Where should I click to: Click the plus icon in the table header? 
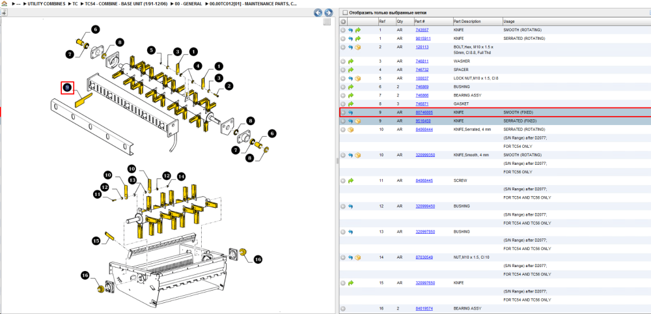[x=343, y=21]
